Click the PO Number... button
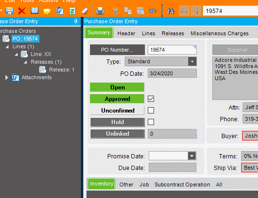Image resolution: width=258 pixels, height=198 pixels. [117, 50]
